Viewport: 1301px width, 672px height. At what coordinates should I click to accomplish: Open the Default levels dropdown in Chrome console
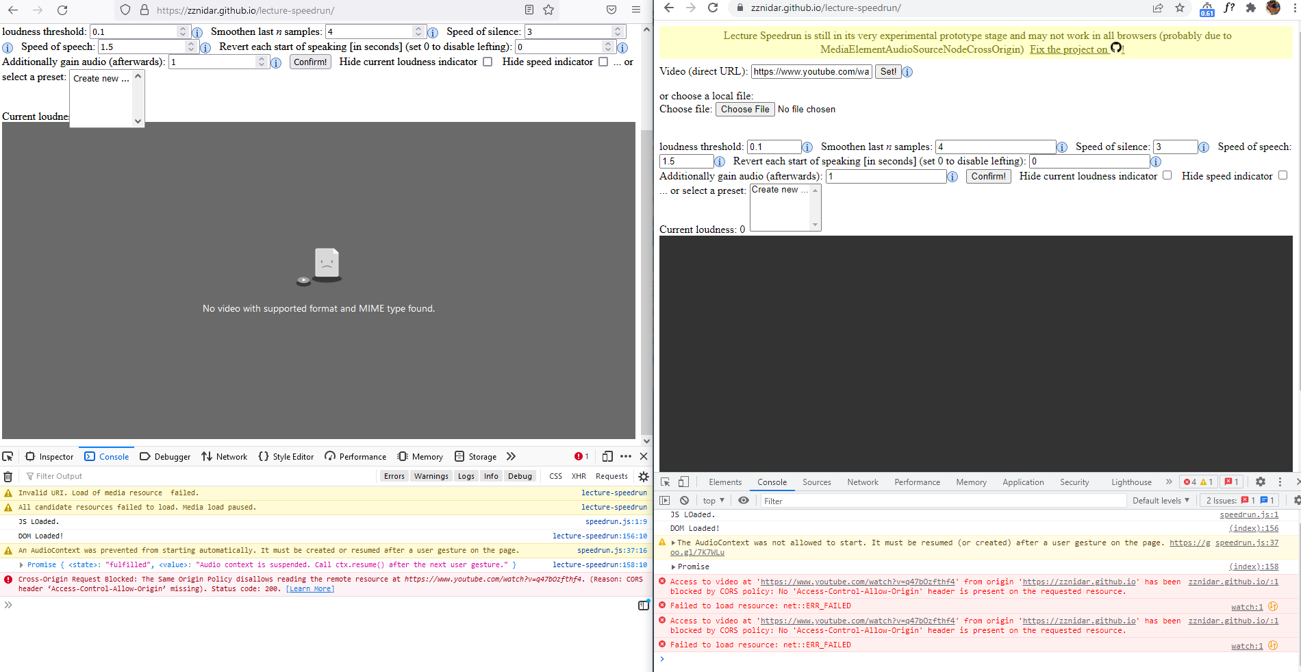(x=1161, y=500)
